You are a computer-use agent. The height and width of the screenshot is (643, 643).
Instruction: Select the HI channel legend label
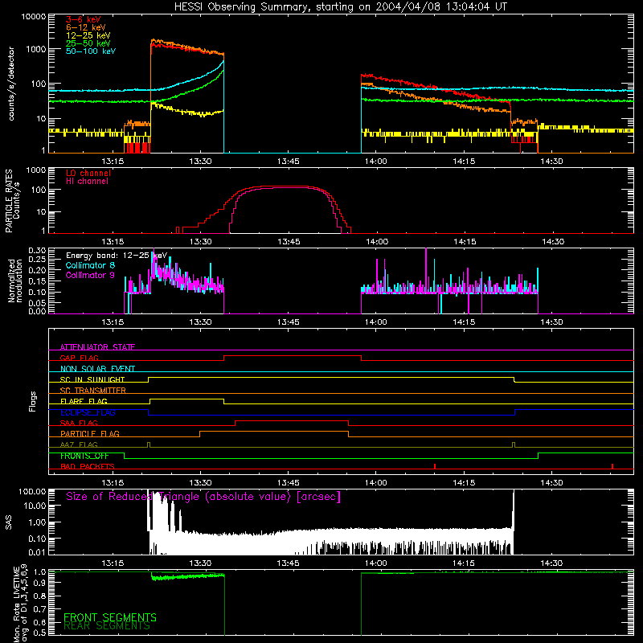(x=88, y=182)
